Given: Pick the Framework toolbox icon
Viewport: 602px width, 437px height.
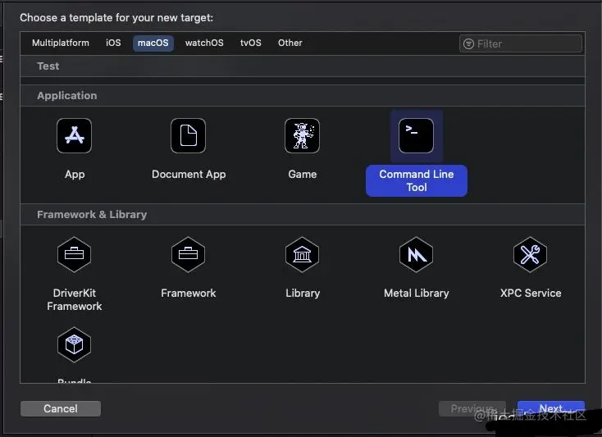Looking at the screenshot, I should [x=188, y=254].
